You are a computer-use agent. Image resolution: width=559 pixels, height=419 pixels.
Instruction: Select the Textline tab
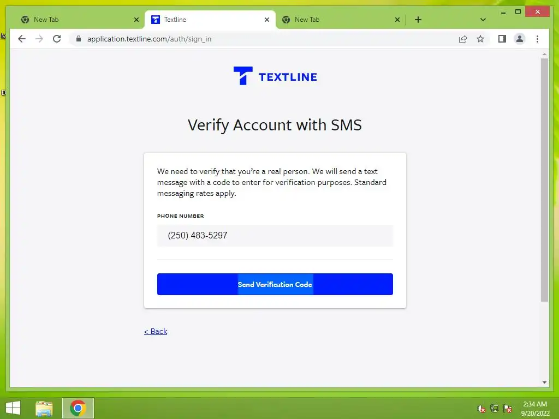click(210, 20)
